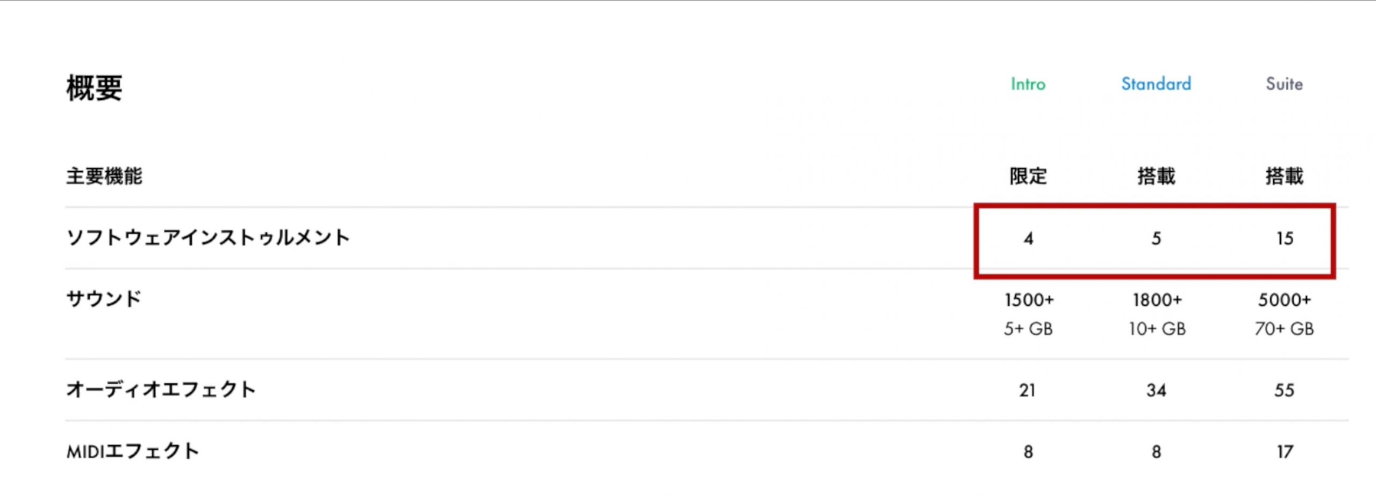Click the 主要機能 row label
1376x498 pixels.
[104, 176]
